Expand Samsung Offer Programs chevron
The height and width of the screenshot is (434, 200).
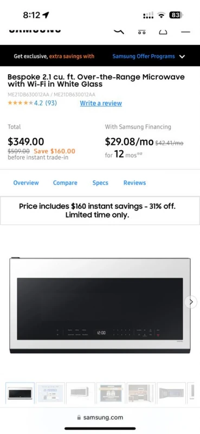[x=182, y=56]
